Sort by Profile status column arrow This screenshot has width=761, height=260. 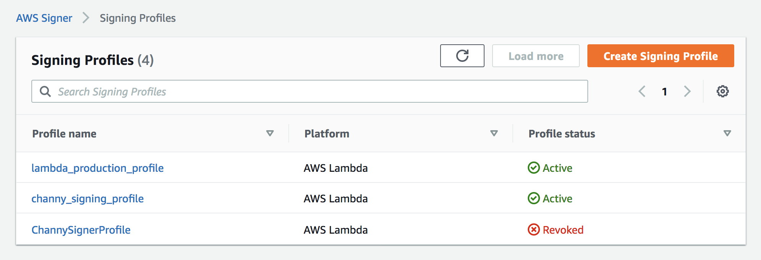(x=727, y=133)
